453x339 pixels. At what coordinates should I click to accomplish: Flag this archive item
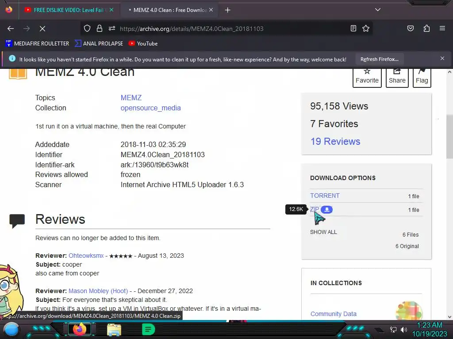(422, 77)
